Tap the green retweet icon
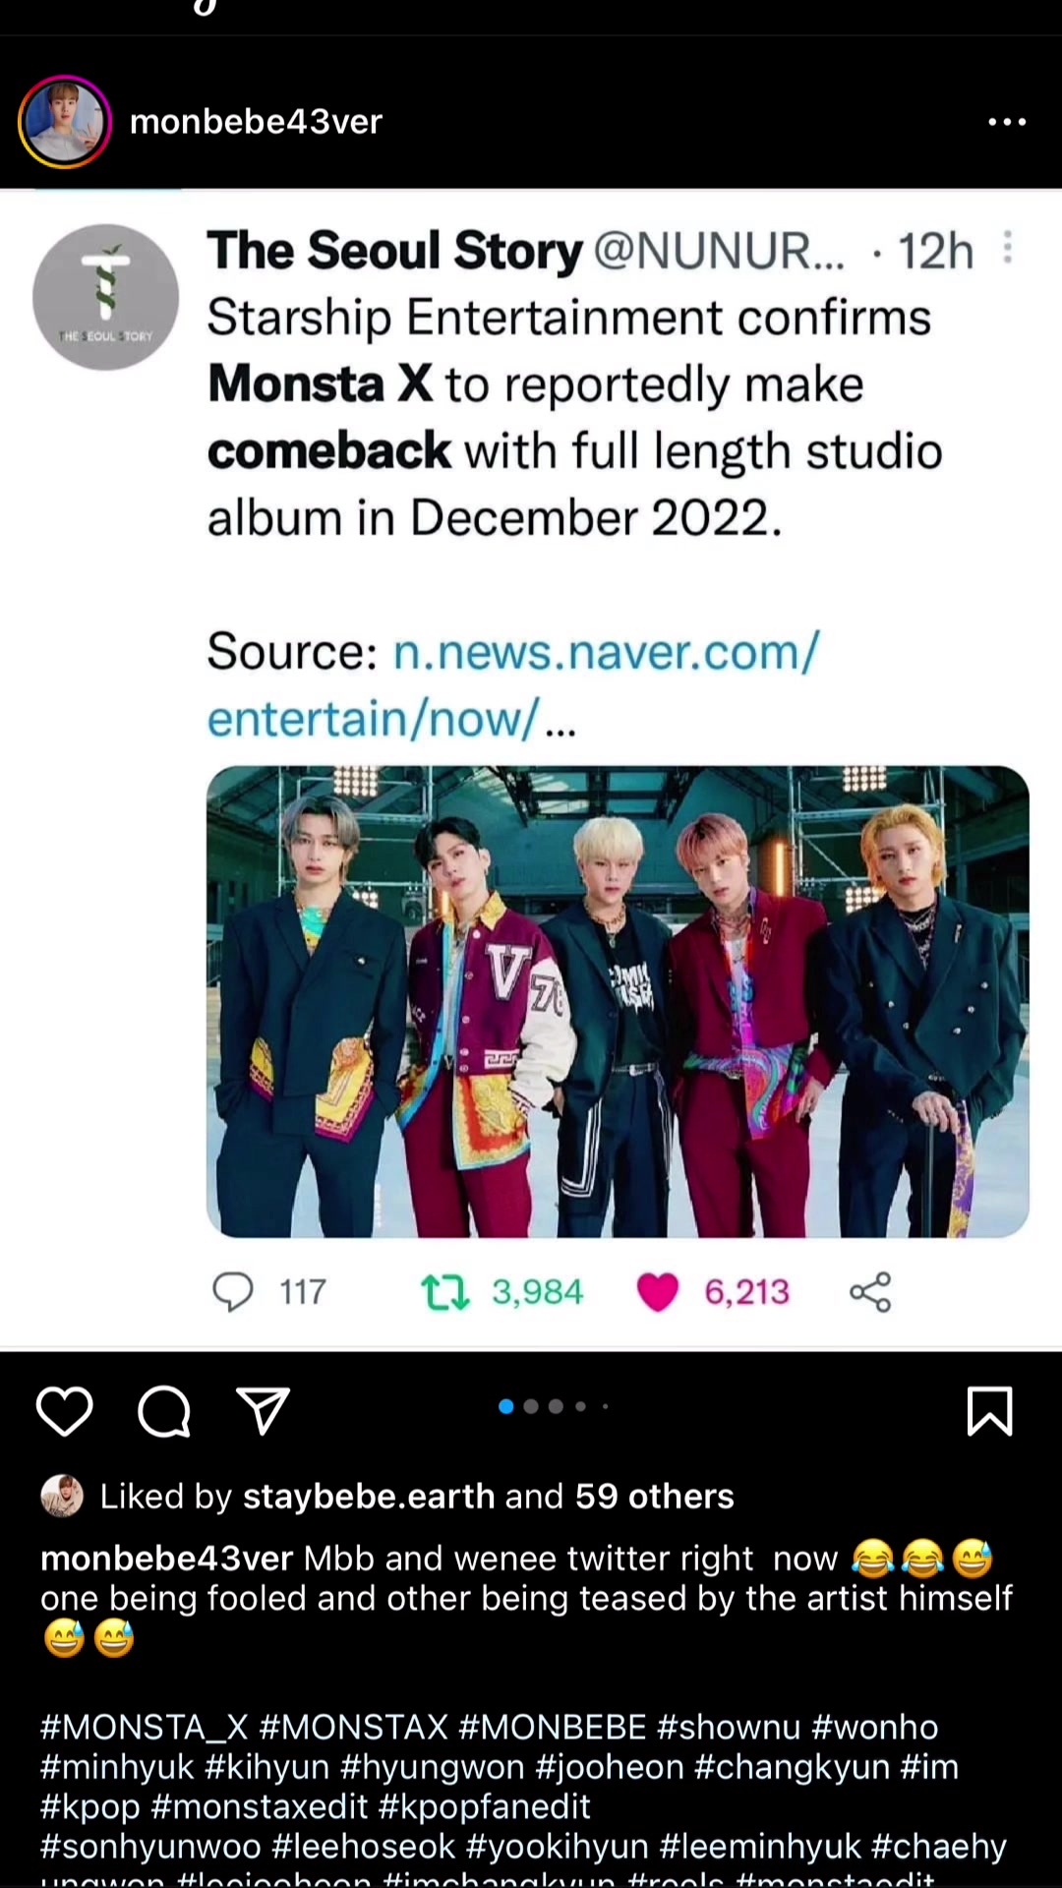Screen dimensions: 1062x1888 click(x=444, y=1291)
